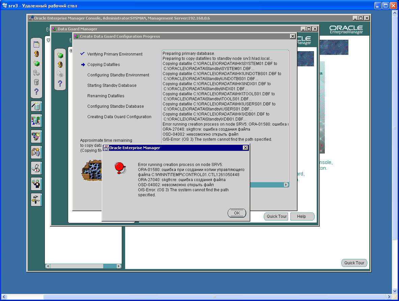Click the 'Verifying Primary Environment' step
This screenshot has width=399, height=301.
[115, 54]
